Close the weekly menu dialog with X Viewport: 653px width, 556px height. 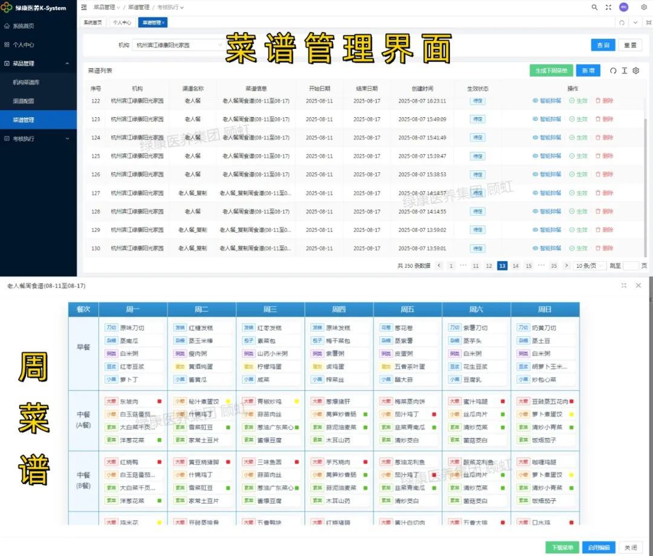coord(638,285)
